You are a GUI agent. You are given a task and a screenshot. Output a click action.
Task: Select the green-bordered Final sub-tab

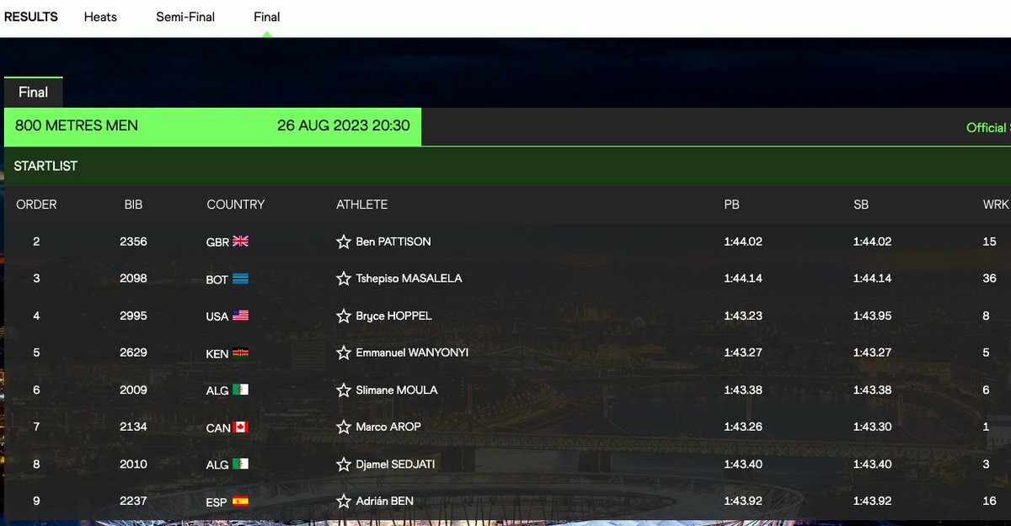coord(34,92)
